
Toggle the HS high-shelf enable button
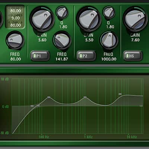[x=133, y=56]
